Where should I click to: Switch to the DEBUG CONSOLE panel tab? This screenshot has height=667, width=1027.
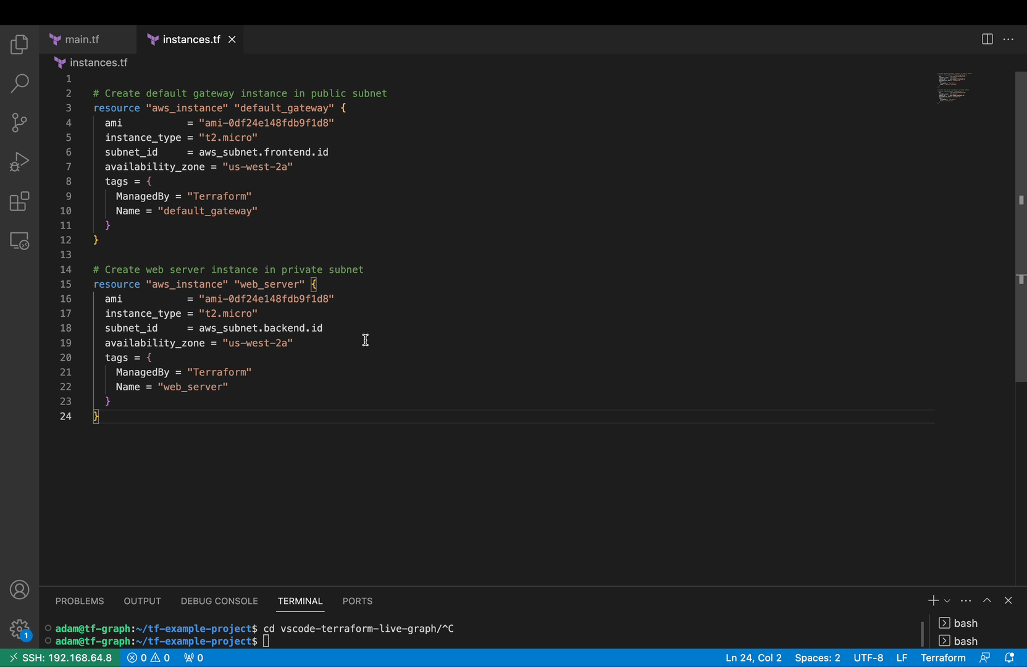219,601
